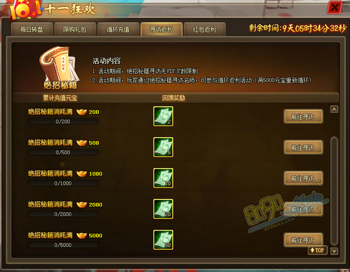The width and height of the screenshot is (350, 272).
Task: Select the reward icon with quantity 20
Action: [x=163, y=209]
